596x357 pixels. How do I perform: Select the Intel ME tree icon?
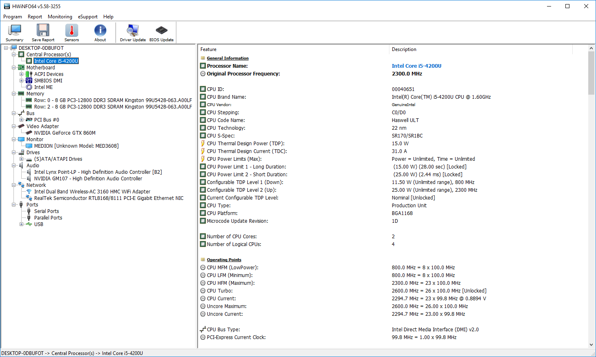pos(29,87)
